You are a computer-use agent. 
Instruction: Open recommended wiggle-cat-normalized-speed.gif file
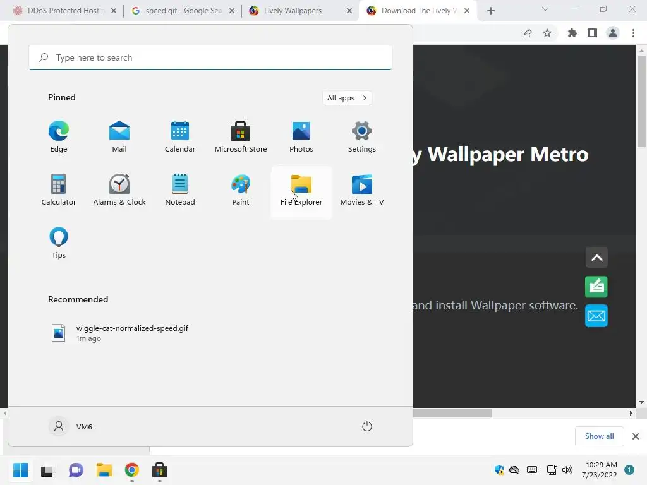[x=119, y=333]
